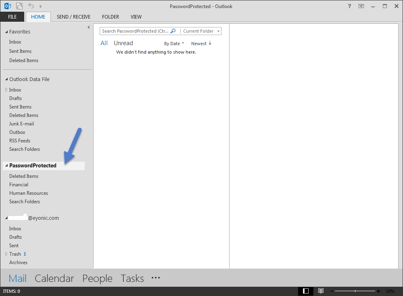Click the search magnifier in the search box
This screenshot has width=403, height=296.
point(173,31)
